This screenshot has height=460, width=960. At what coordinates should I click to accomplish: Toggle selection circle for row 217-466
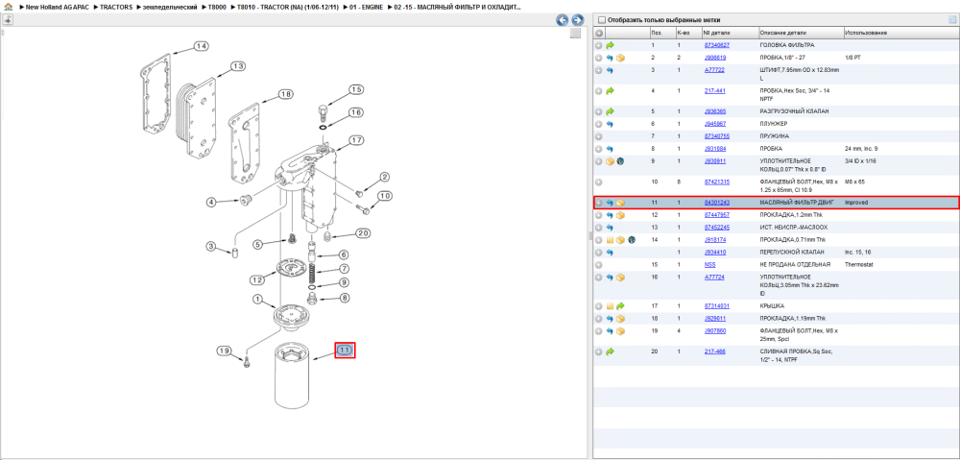click(599, 351)
